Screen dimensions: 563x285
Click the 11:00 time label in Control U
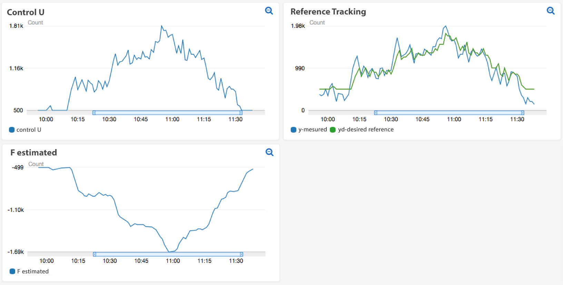pos(172,119)
